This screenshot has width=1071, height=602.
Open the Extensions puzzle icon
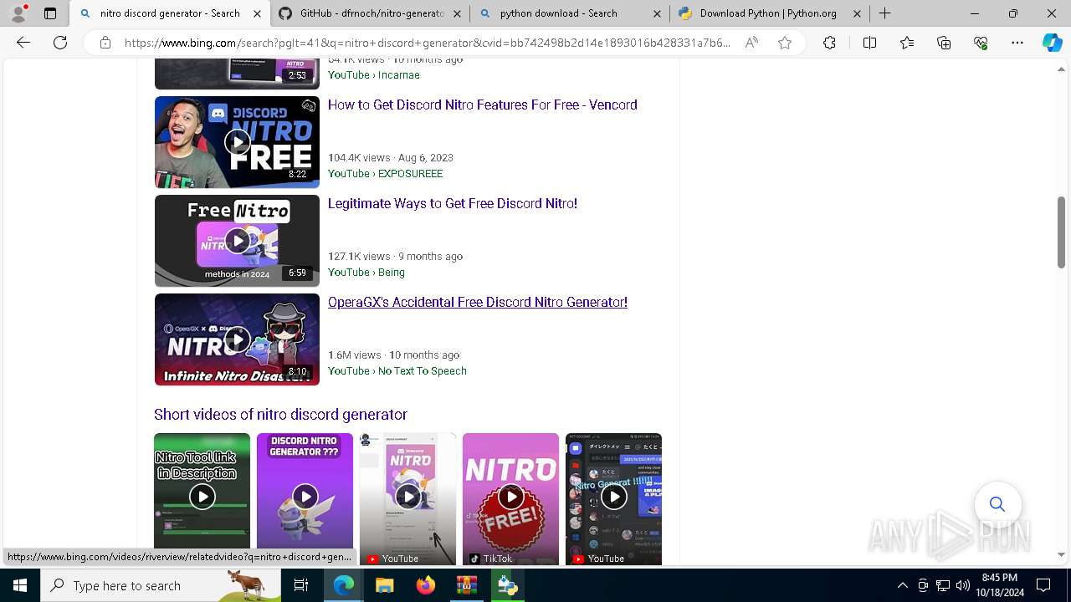829,43
